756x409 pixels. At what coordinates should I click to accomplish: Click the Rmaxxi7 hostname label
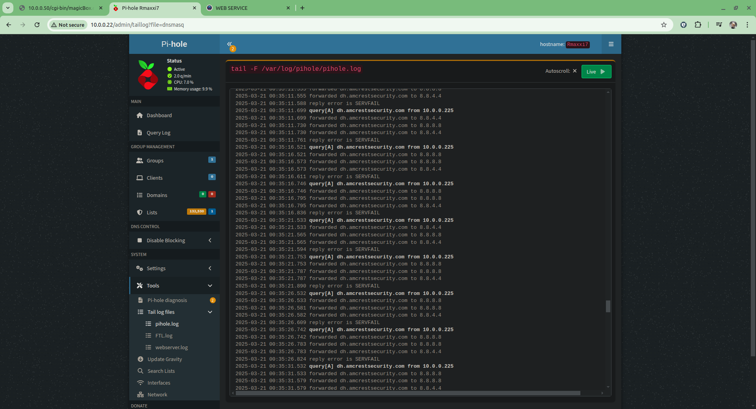point(578,44)
